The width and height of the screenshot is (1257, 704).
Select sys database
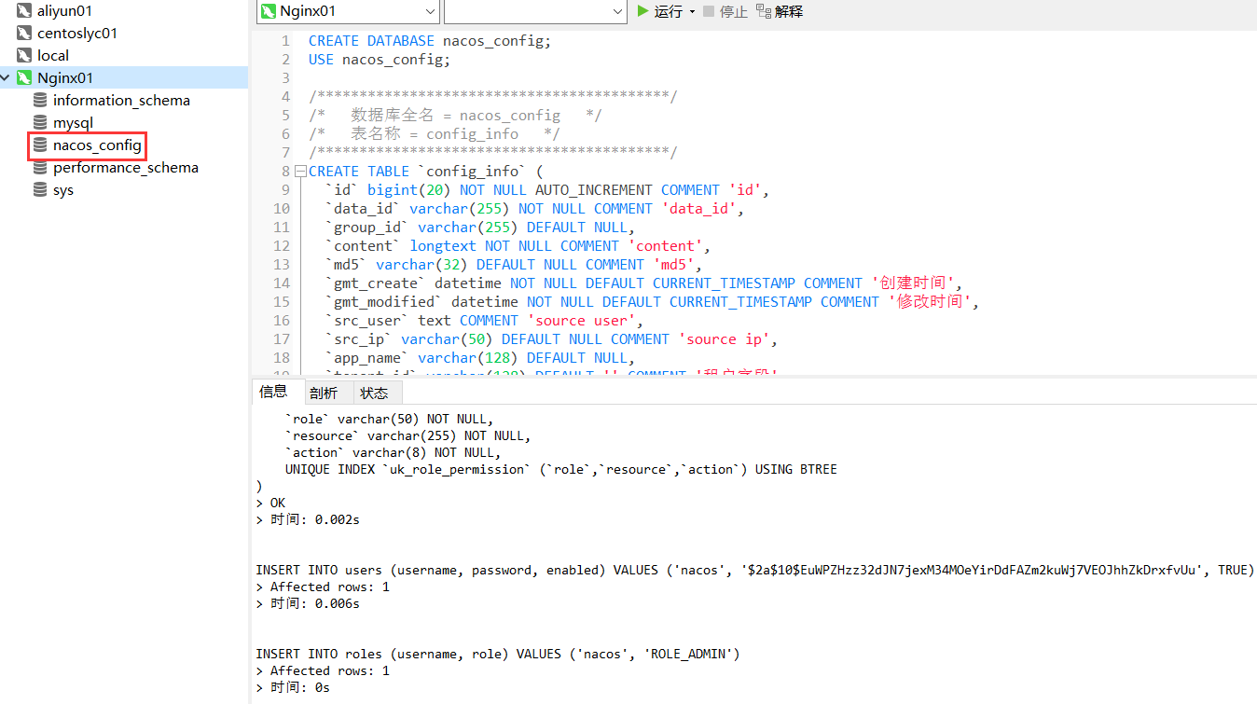[63, 190]
